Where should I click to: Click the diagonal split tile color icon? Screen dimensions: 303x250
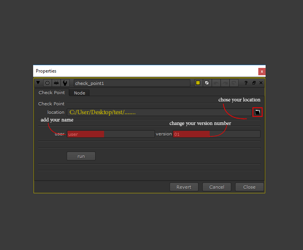tap(207, 83)
